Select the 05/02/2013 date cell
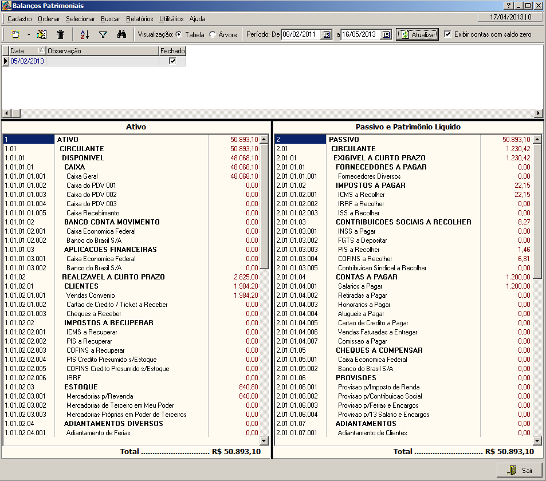 coord(27,61)
